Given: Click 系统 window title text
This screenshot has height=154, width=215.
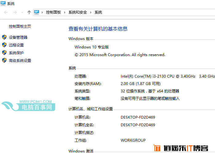Looking at the screenshot, I should click(11, 4).
